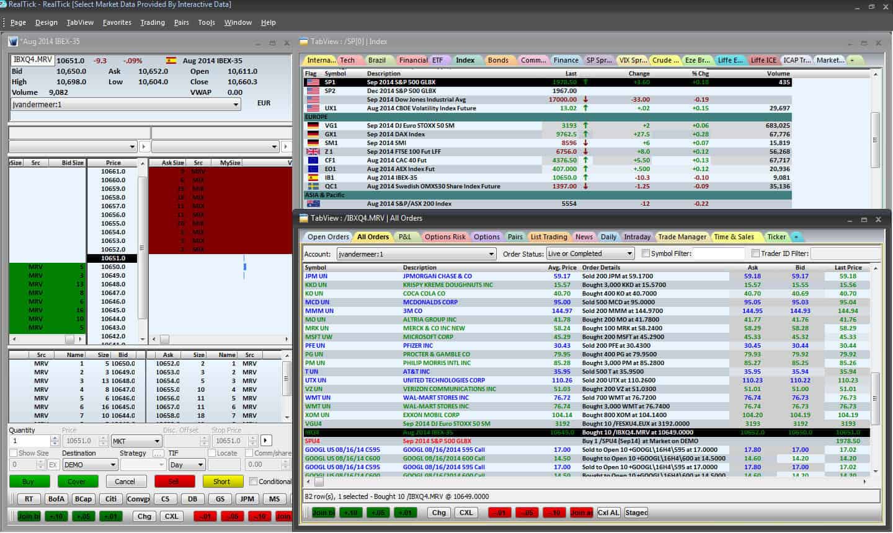893x533 pixels.
Task: Click the Cxl ALL button in All Orders toolbar
Action: (x=608, y=513)
